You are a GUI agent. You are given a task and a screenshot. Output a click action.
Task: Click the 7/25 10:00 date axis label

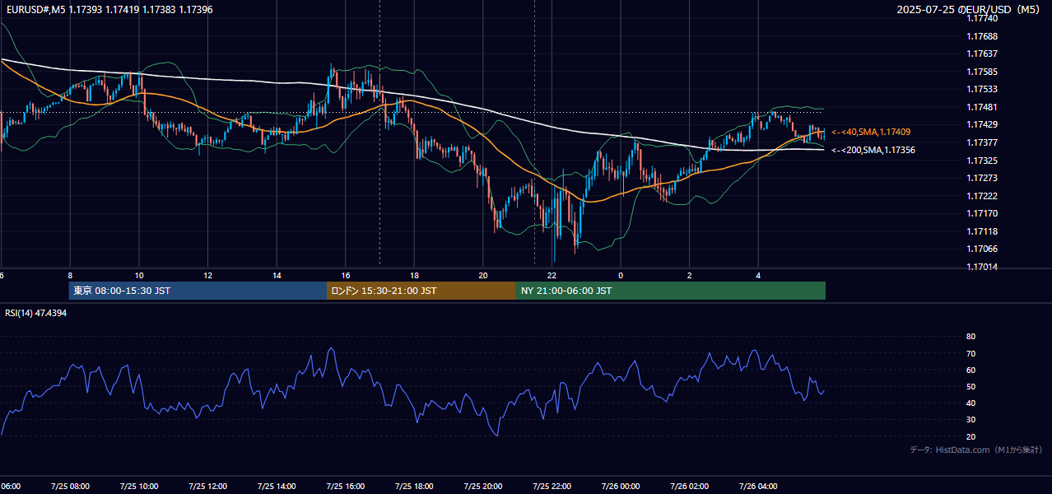point(138,486)
